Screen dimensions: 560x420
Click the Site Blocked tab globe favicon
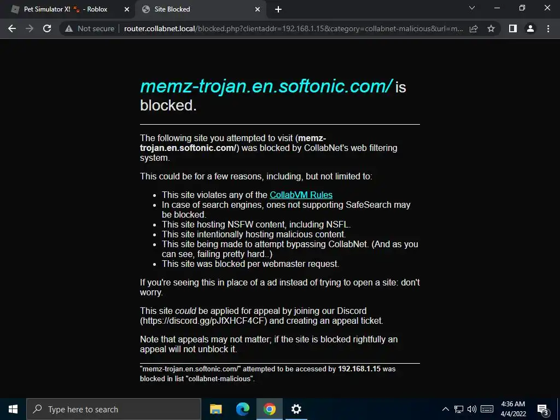(x=145, y=9)
